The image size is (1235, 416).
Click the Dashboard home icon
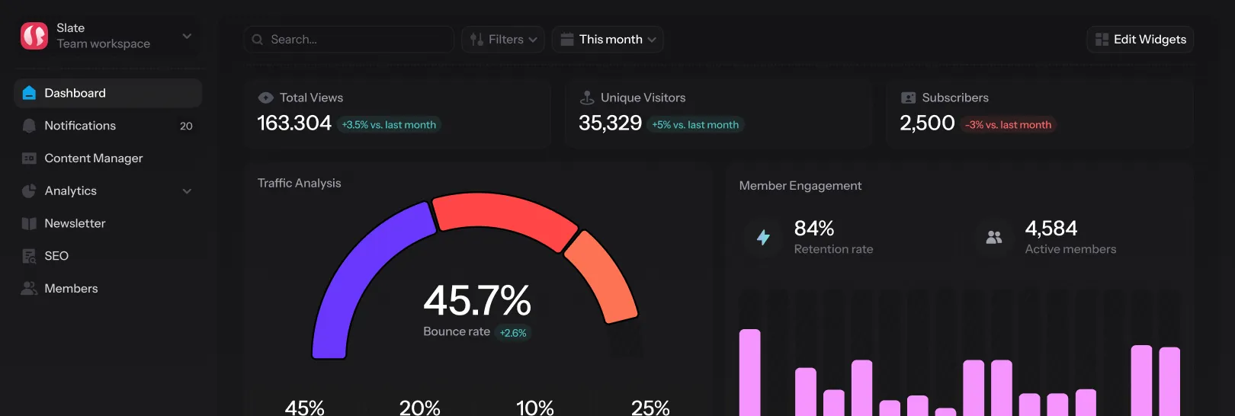click(29, 93)
